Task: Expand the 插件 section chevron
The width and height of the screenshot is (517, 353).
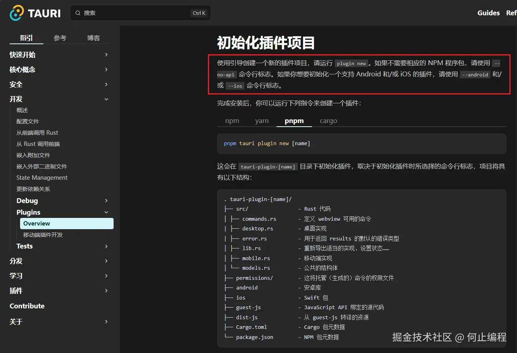Action: tap(106, 291)
